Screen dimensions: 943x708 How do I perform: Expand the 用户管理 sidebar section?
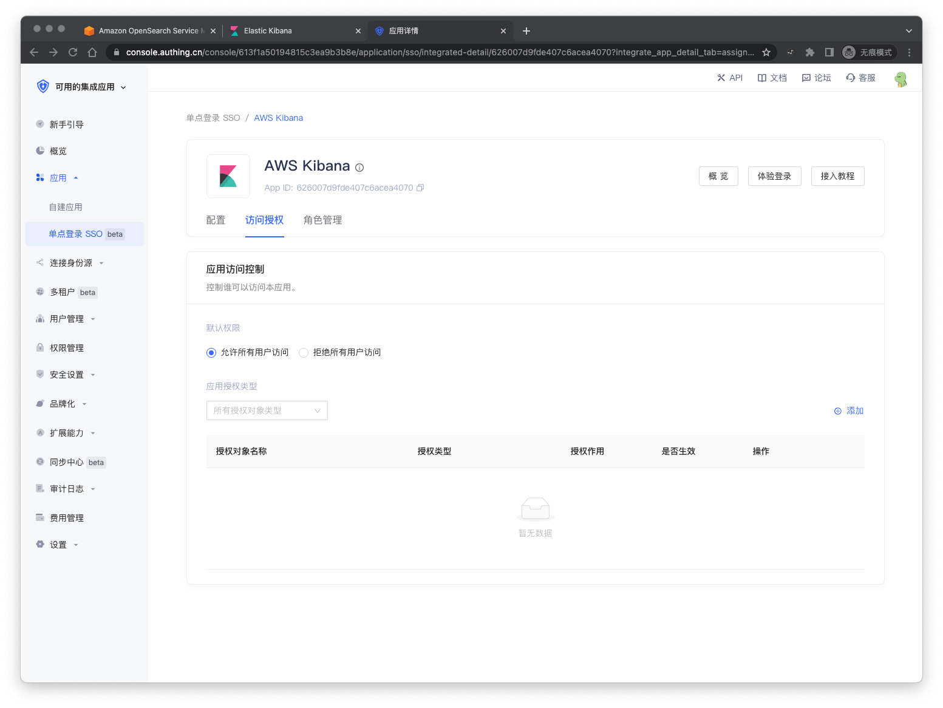[67, 318]
